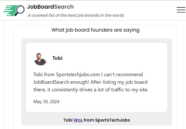The image size is (186, 129).
Task: Click "SportsTechJobs" in the caption below the card
Action: [x=113, y=120]
